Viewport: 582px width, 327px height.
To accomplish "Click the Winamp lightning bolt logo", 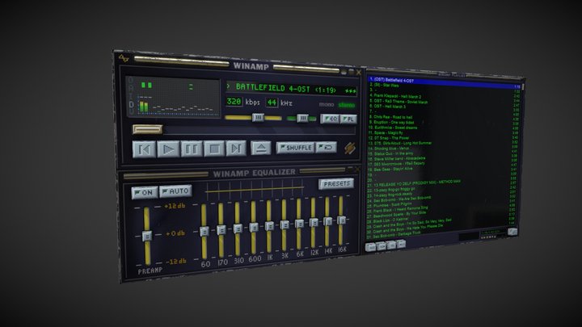I will (350, 148).
